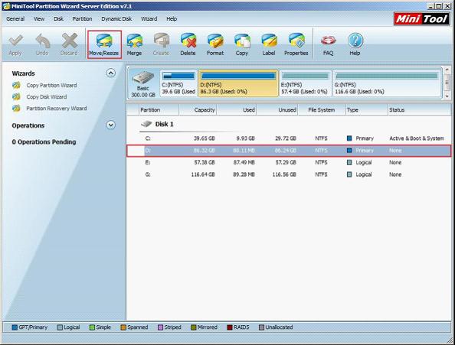
Task: Open the General menu
Action: tap(15, 19)
